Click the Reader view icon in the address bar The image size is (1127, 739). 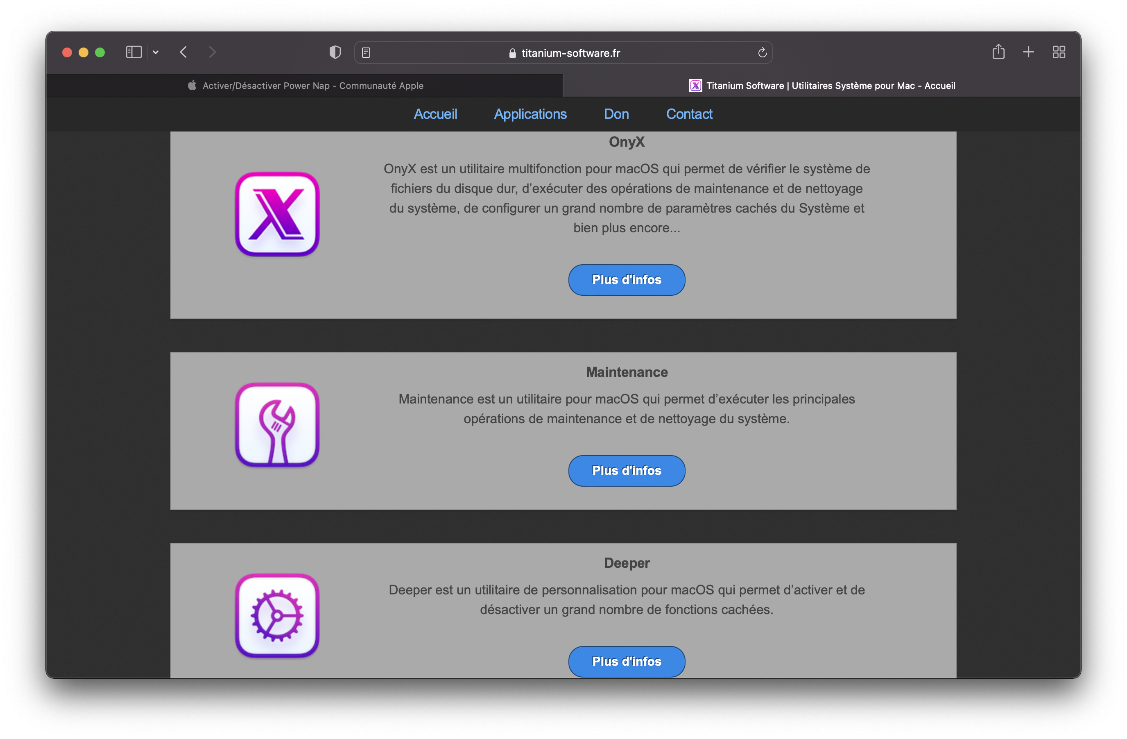click(x=366, y=52)
